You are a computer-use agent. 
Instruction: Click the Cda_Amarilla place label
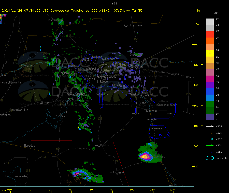pos(19,110)
